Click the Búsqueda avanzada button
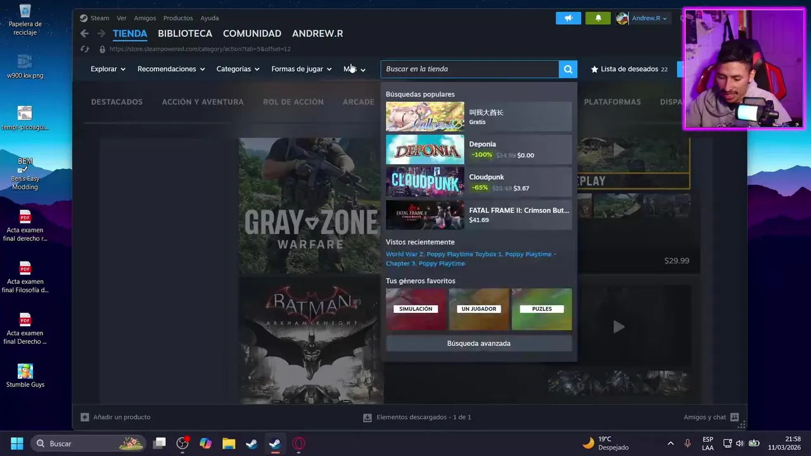 tap(479, 343)
